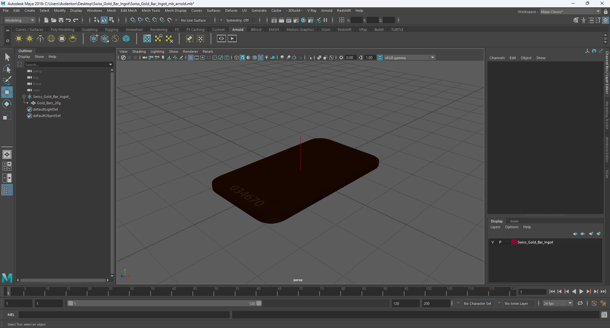
Task: Switch to four view layout
Action: (x=7, y=166)
